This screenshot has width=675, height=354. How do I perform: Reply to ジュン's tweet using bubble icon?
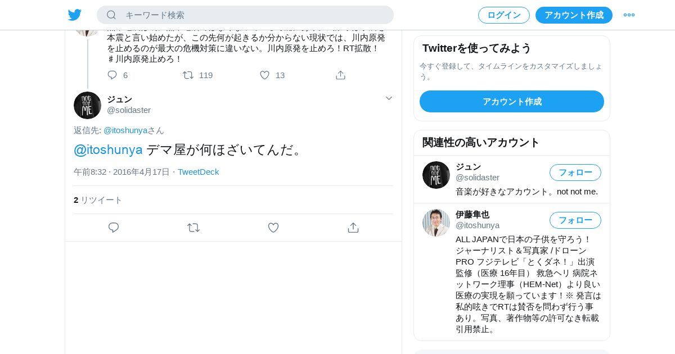(x=114, y=228)
